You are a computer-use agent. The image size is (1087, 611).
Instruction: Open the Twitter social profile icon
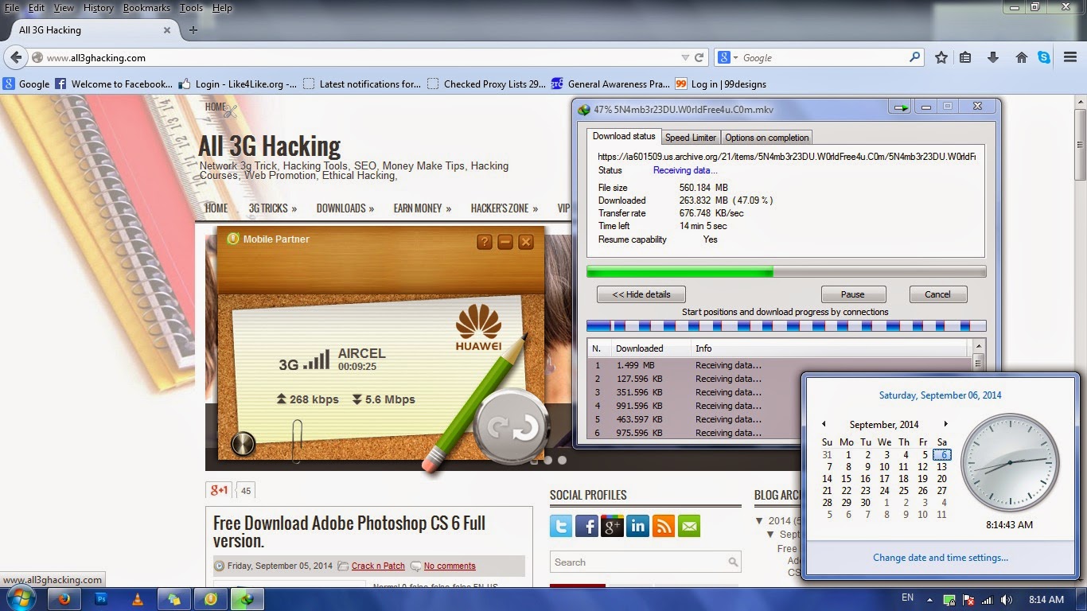pos(561,526)
